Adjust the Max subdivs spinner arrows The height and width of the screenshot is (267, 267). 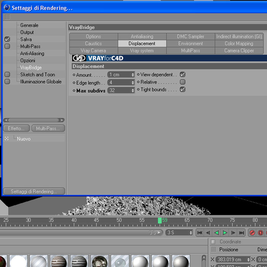coord(133,90)
